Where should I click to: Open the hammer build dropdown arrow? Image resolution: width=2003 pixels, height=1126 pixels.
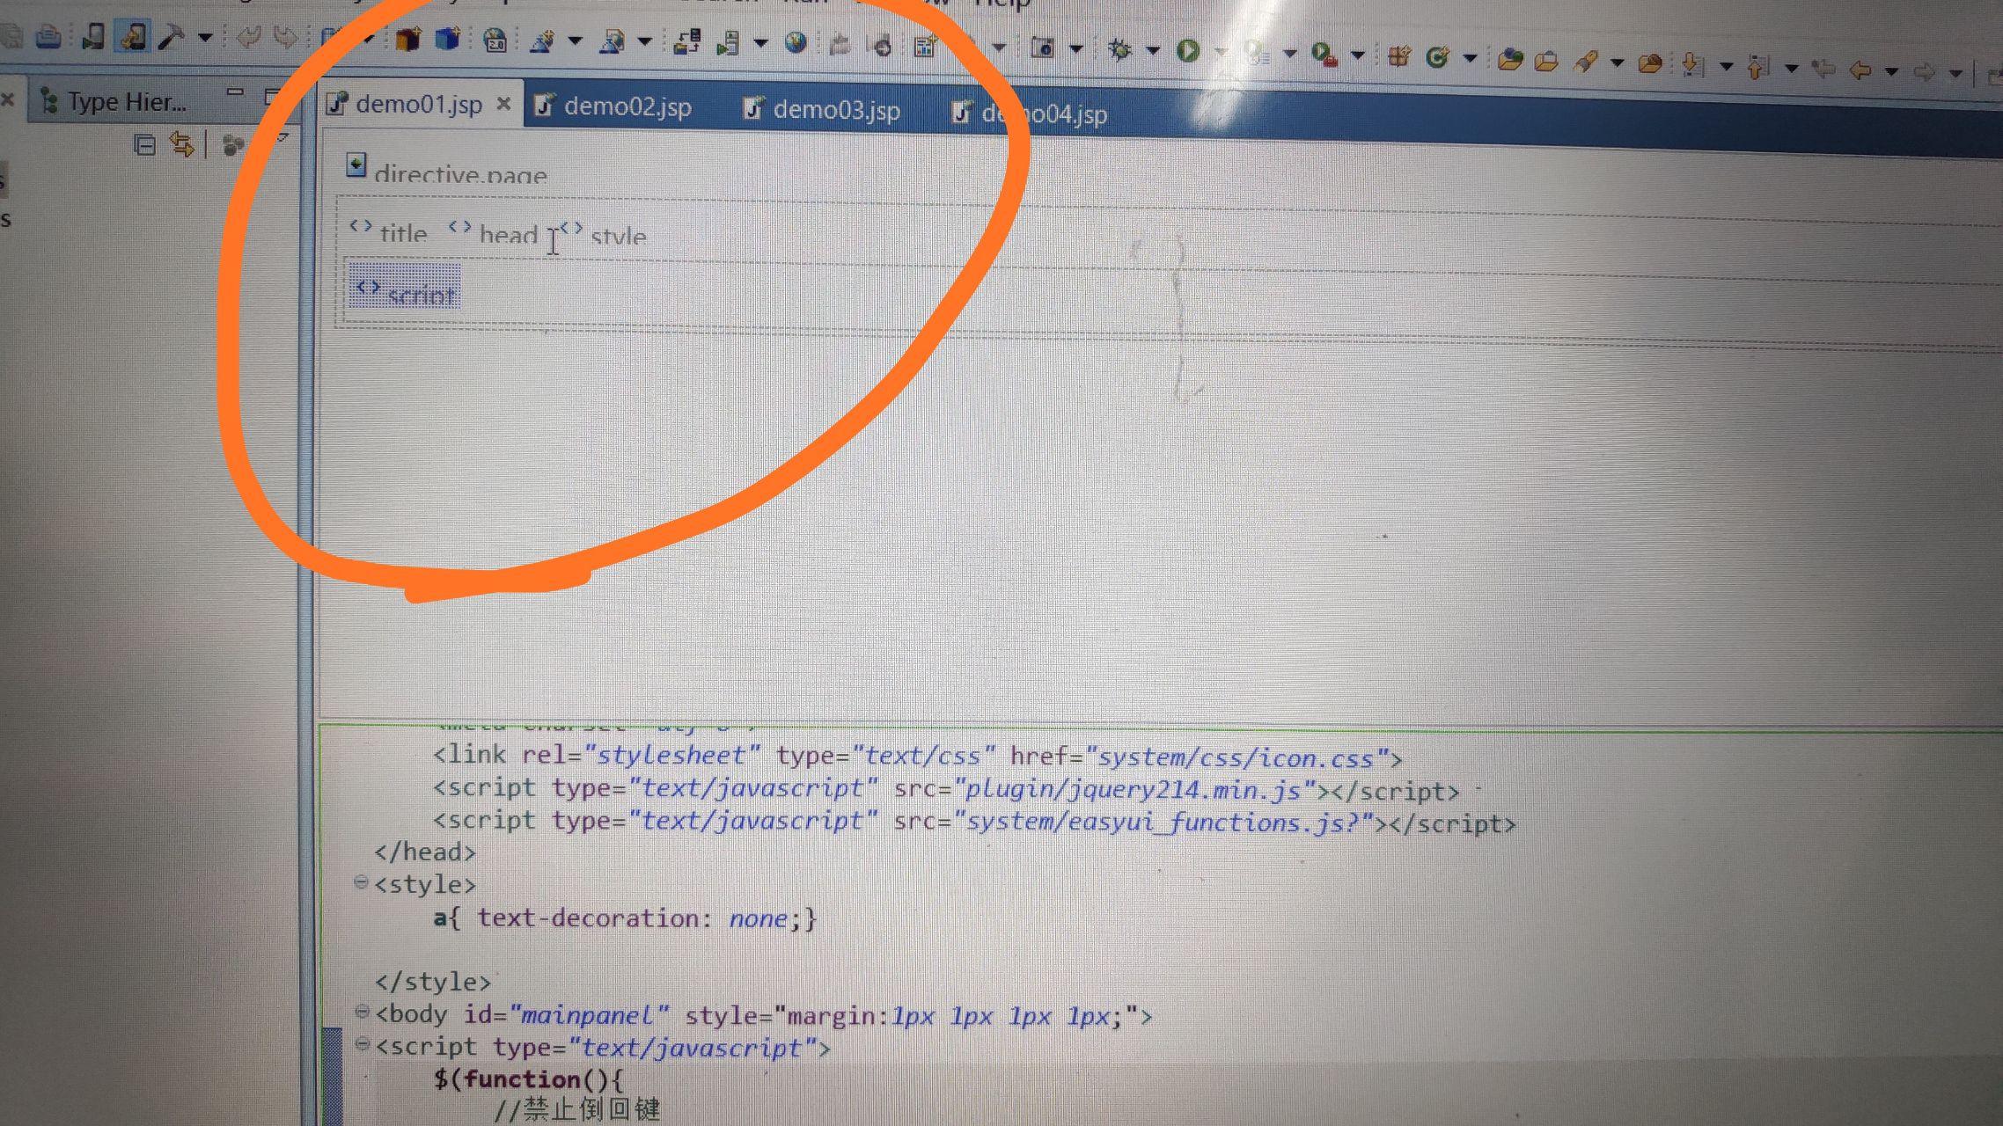tap(205, 38)
